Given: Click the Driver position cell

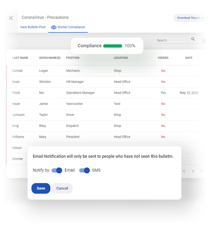Looking at the screenshot, I should [x=70, y=115].
